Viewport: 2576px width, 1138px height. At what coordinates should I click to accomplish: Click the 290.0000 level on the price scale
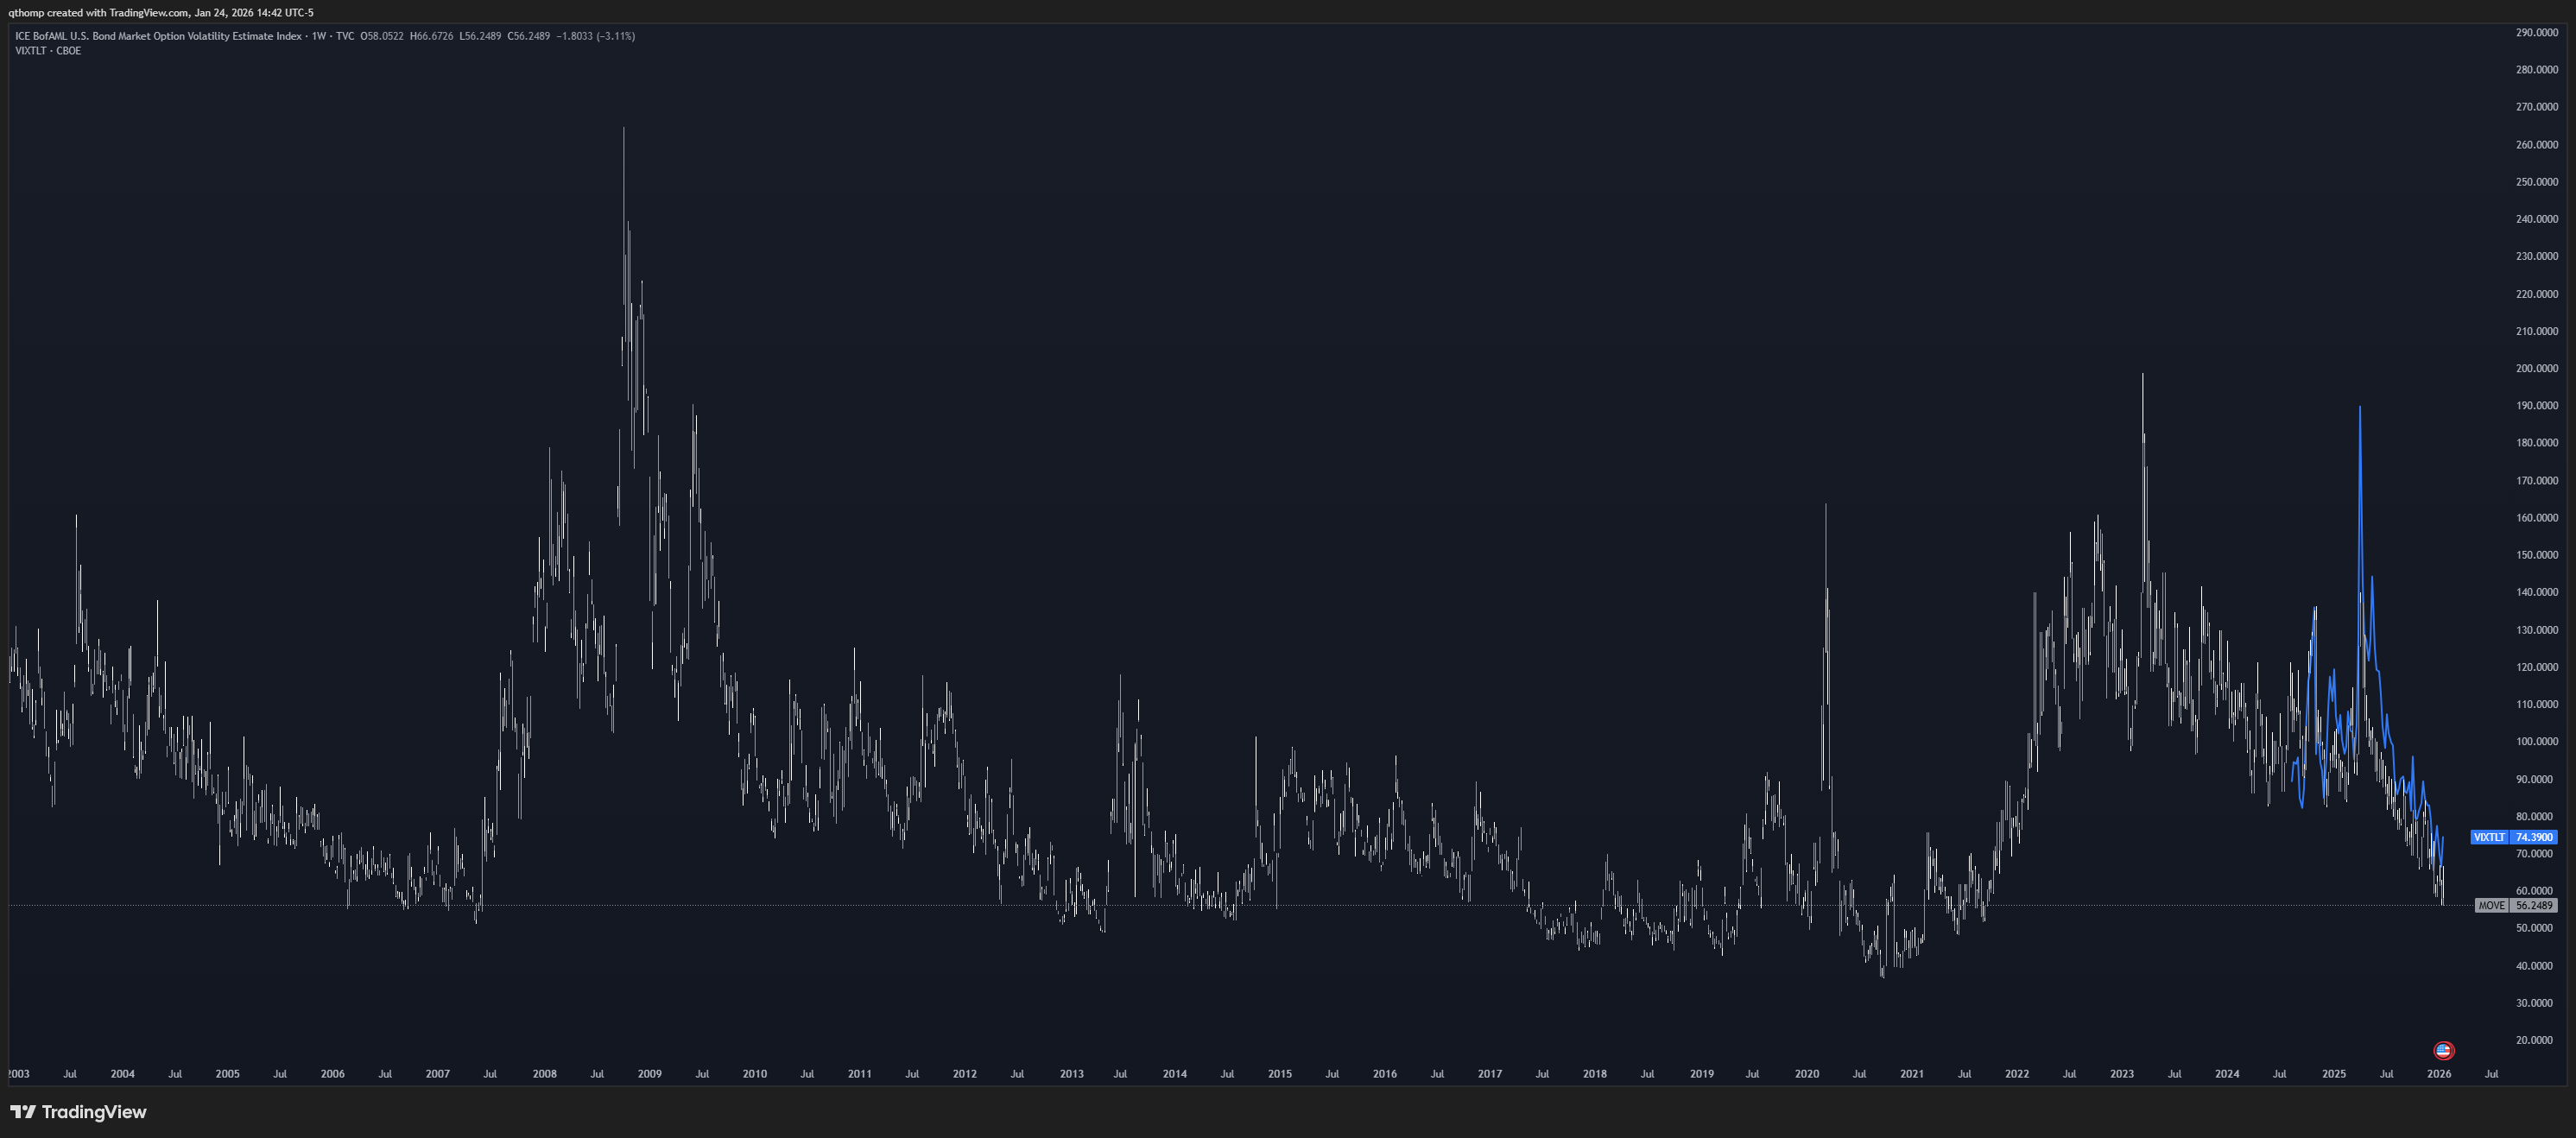pos(2536,33)
